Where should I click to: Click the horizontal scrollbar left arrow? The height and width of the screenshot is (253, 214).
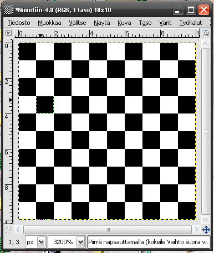click(x=18, y=230)
